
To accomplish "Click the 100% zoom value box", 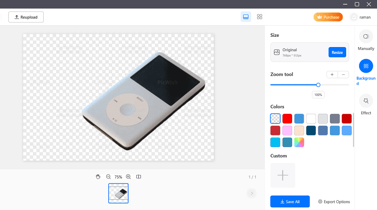I will coord(318,95).
